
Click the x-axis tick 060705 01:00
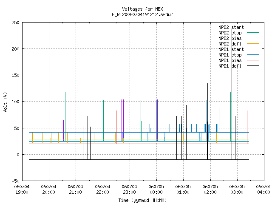point(183,190)
